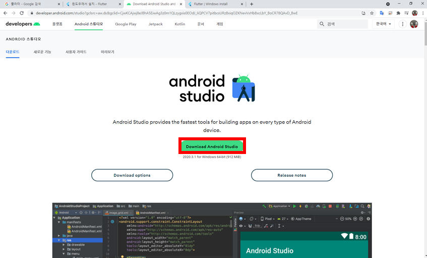427x258 pixels.
Task: Click the scrollbar up arrow
Action: point(425,20)
